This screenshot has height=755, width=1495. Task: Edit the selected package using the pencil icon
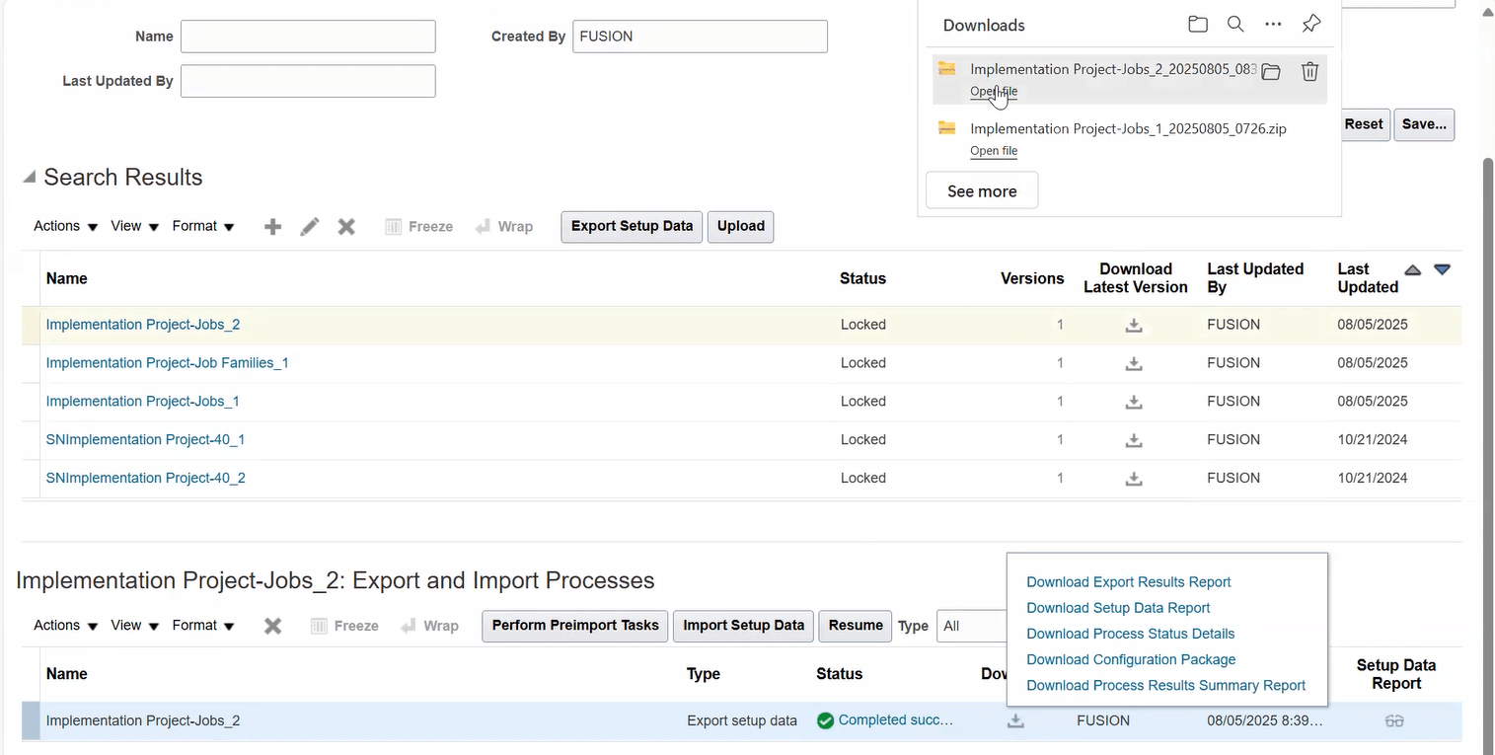click(x=309, y=226)
